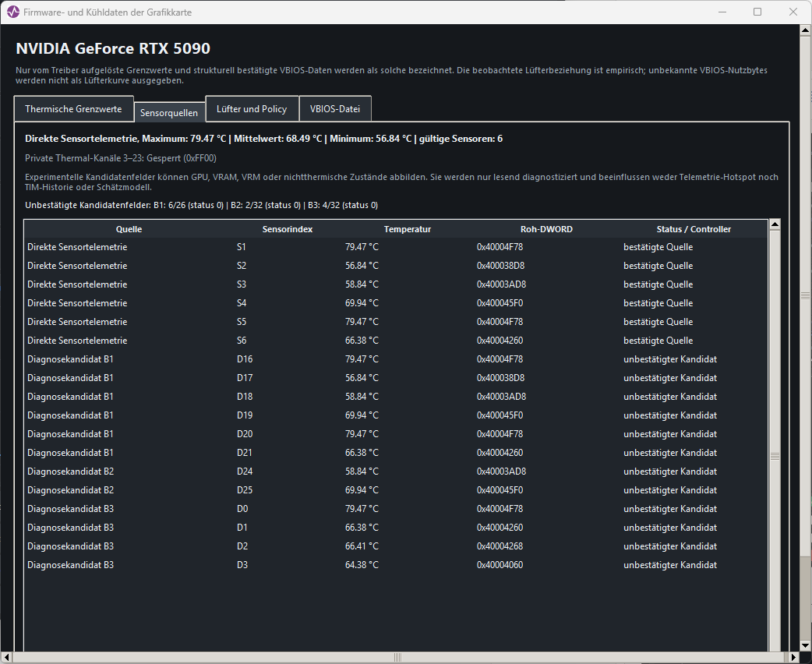This screenshot has width=812, height=664.
Task: Click the Private Thermal-Kanäle 3–23 line
Action: [x=121, y=158]
